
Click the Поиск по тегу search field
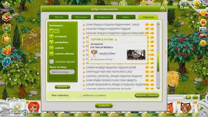[62, 72]
